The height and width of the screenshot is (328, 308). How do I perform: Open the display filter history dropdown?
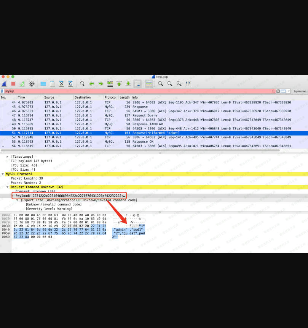[289, 91]
